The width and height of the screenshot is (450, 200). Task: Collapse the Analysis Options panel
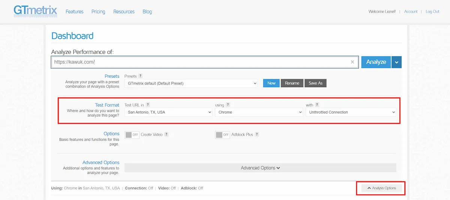381,188
